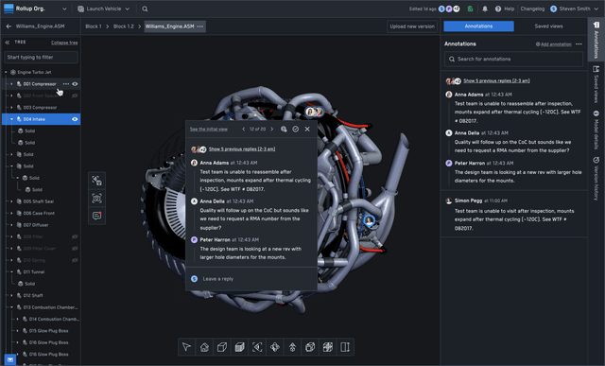
Task: Switch to the Saved views tab
Action: point(548,26)
